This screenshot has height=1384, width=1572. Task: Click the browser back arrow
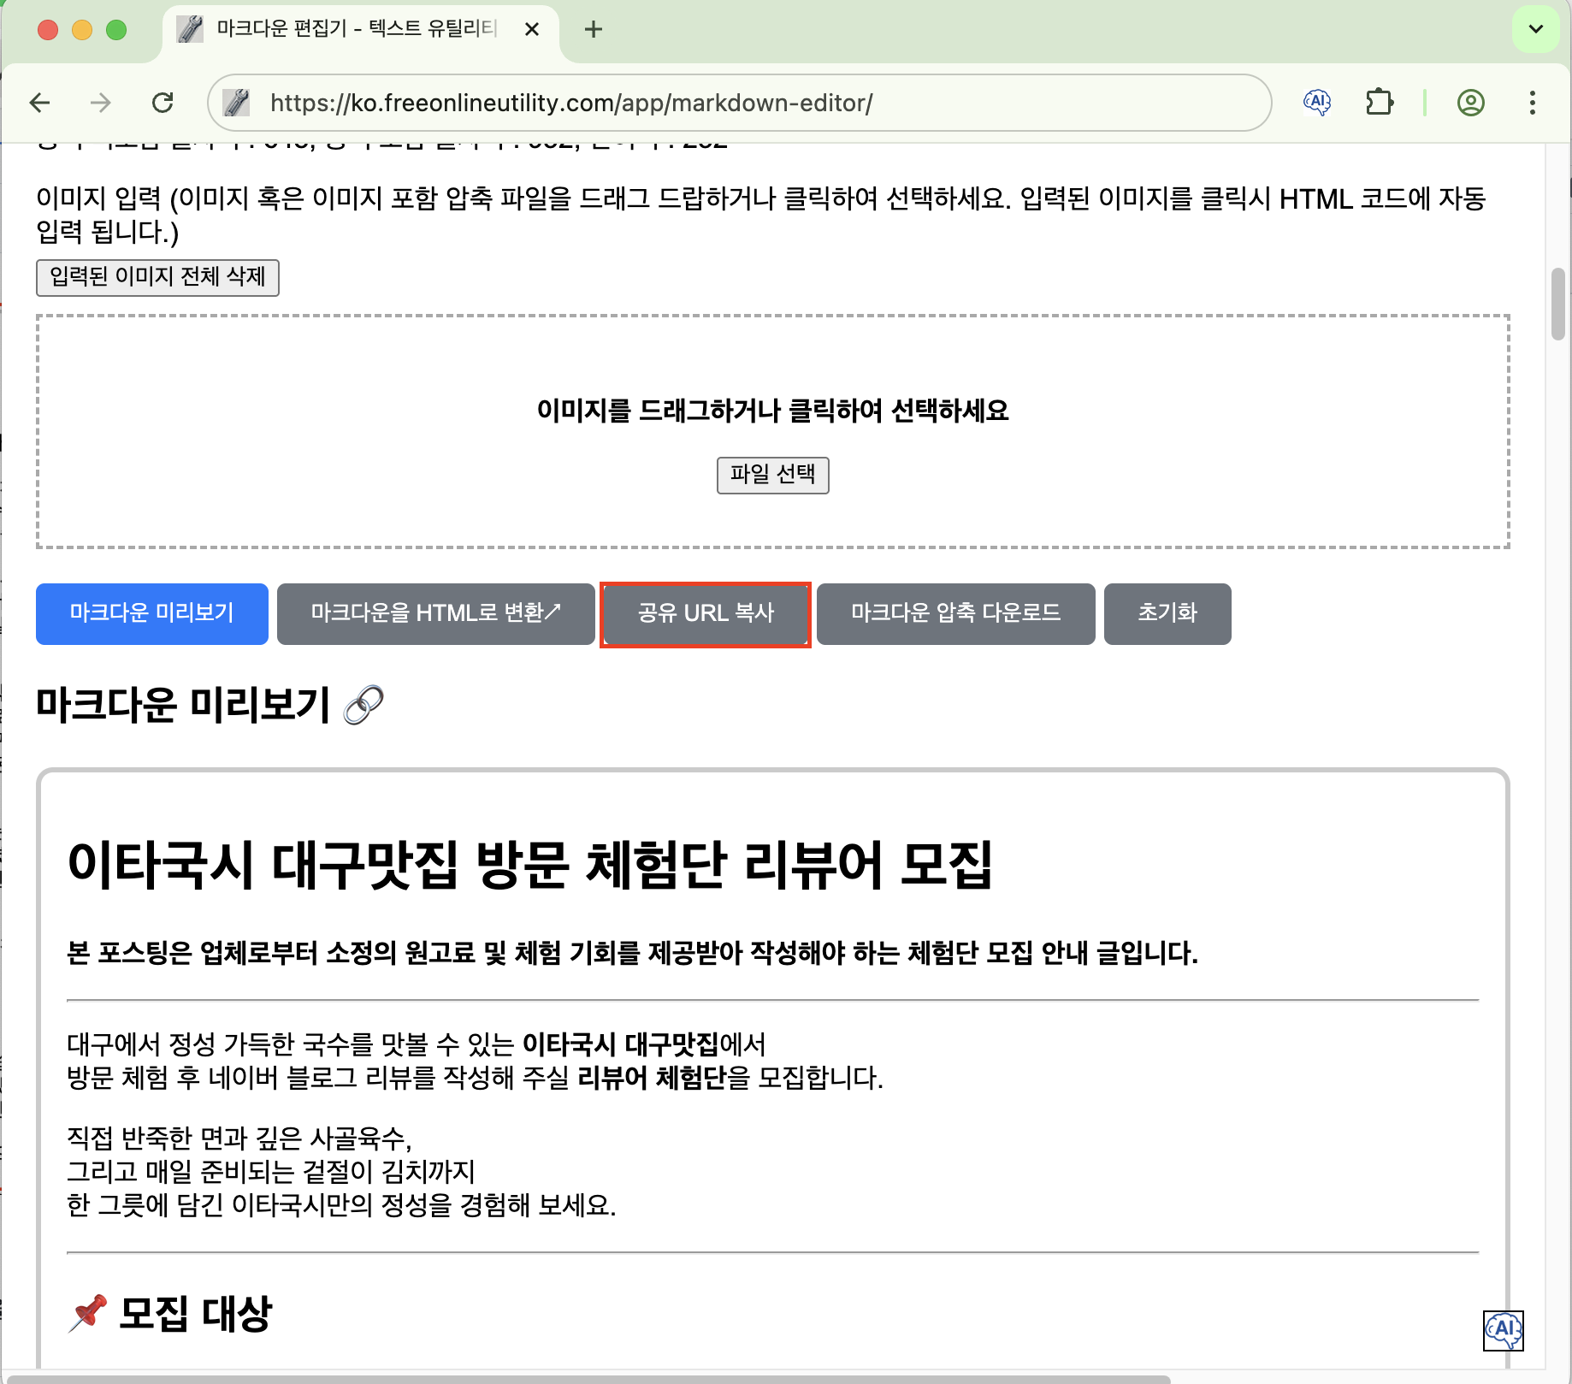40,104
